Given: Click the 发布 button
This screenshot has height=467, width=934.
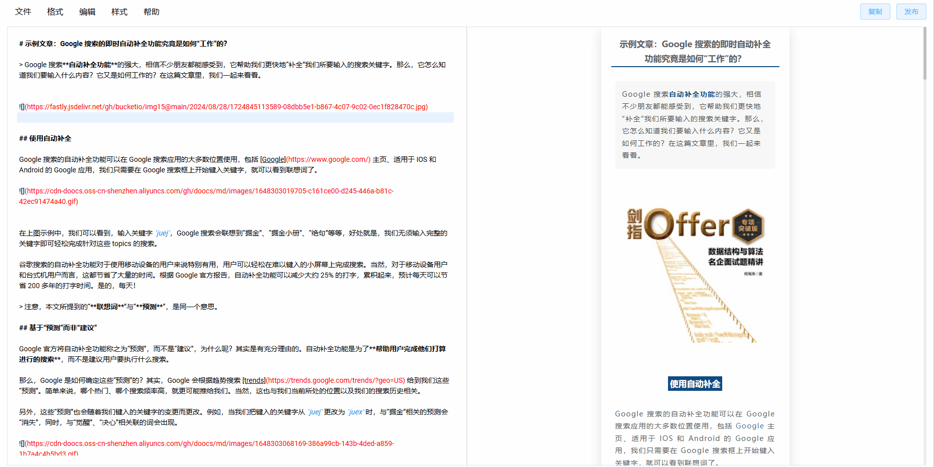Looking at the screenshot, I should click(x=911, y=12).
